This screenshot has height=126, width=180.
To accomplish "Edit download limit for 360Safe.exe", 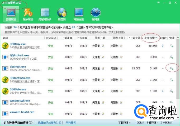I will click(x=103, y=91).
